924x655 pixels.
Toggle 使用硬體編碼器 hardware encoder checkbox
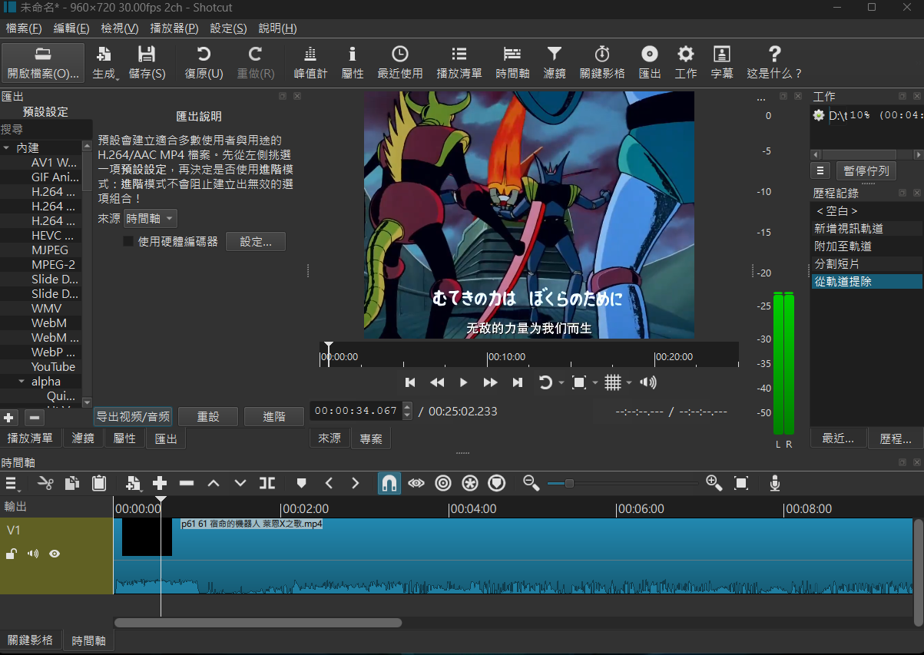click(x=129, y=241)
